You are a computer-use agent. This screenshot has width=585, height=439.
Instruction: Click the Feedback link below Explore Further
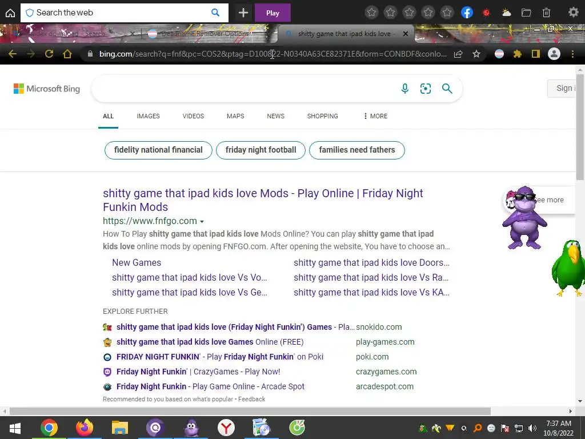click(251, 399)
